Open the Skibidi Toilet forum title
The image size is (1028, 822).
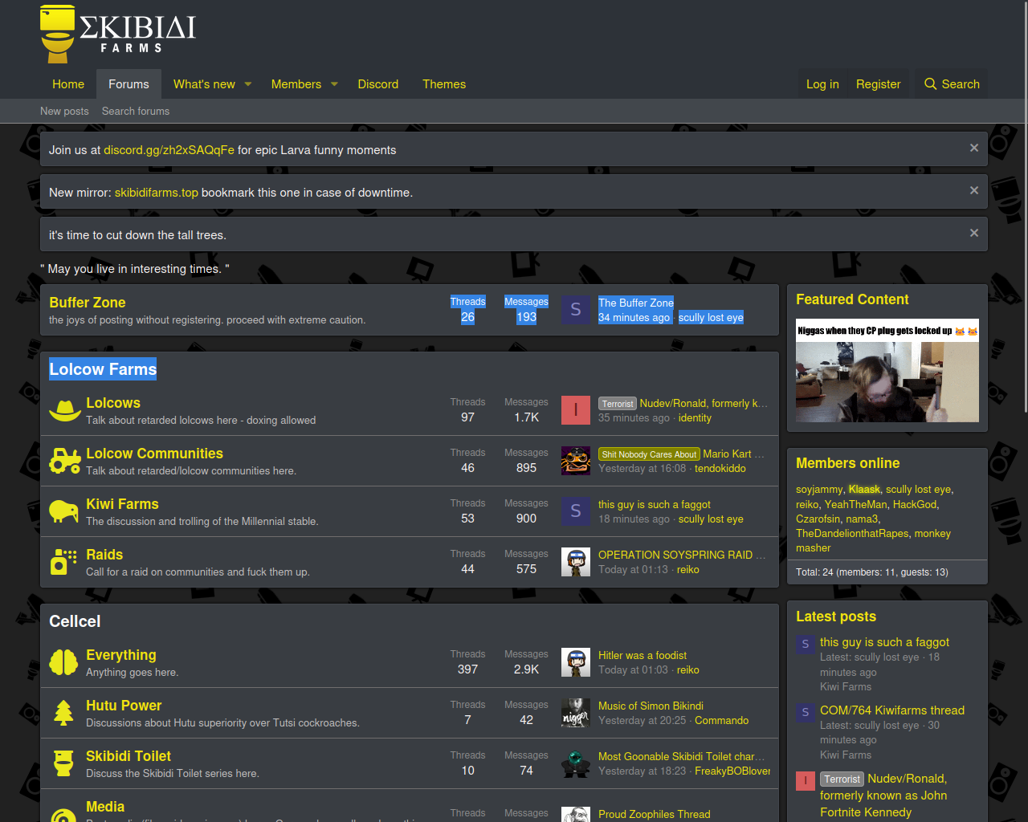tap(128, 756)
